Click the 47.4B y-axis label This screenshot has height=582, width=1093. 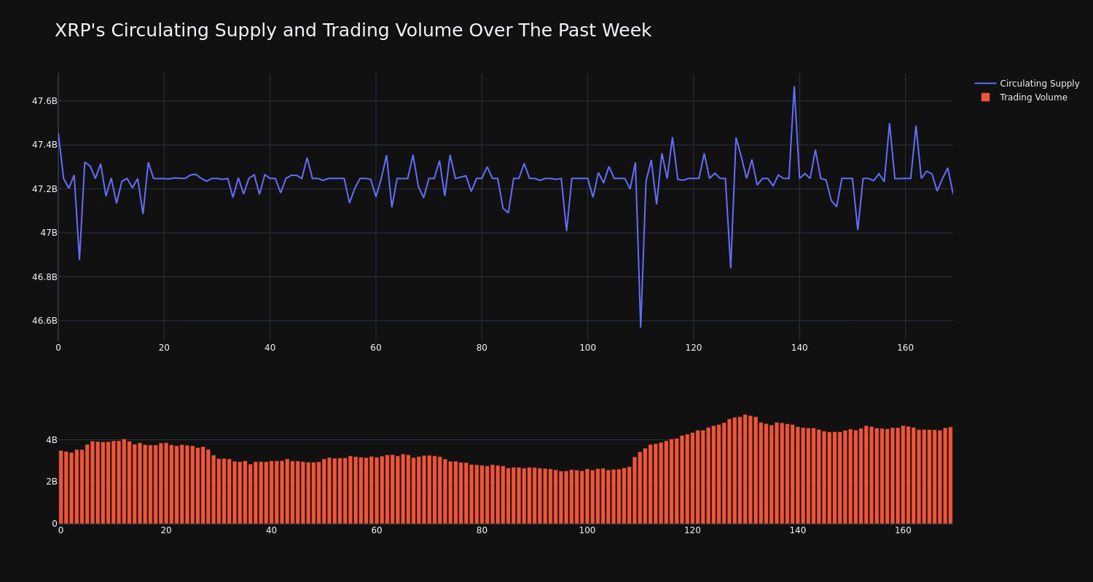point(44,145)
